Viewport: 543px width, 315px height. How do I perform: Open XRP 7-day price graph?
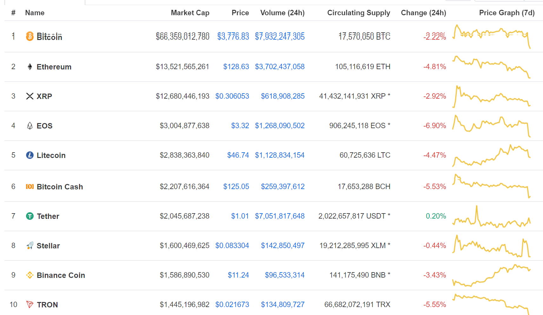(491, 96)
